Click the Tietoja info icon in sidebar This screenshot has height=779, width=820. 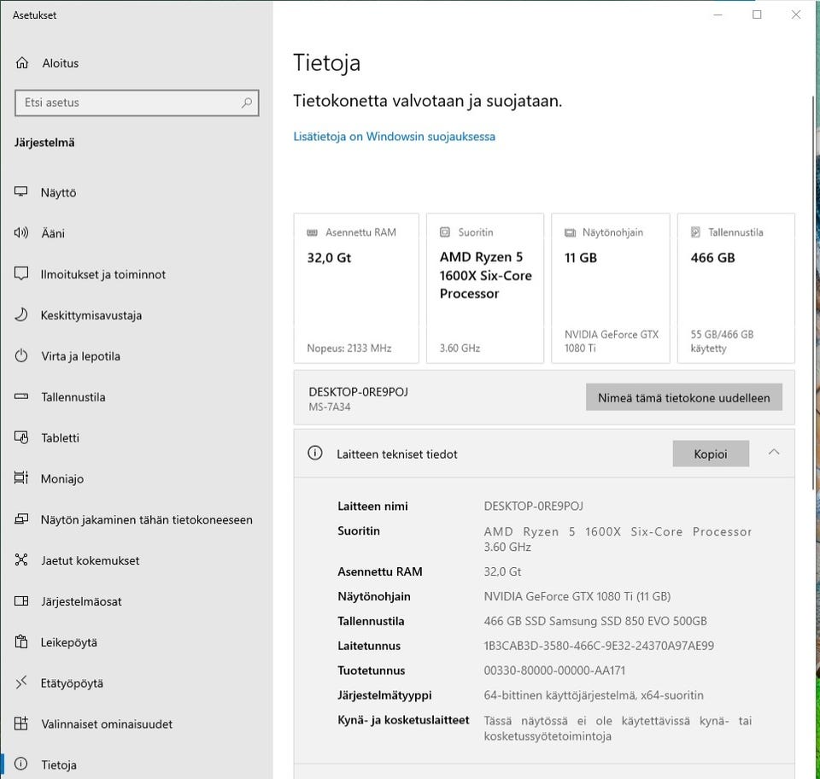click(20, 764)
